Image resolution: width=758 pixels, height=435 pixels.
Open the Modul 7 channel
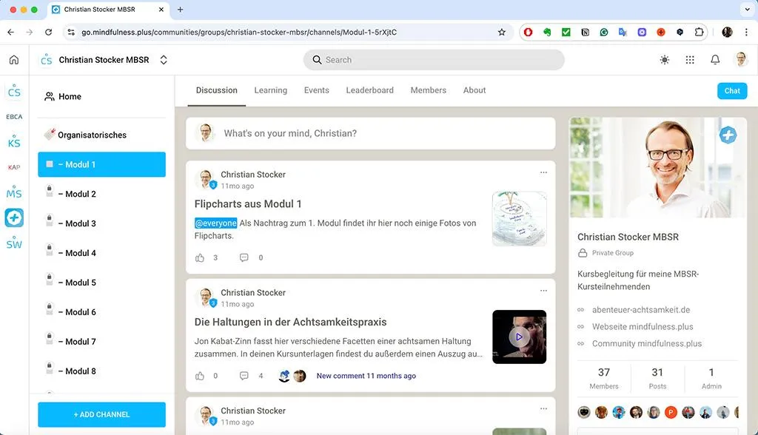(102, 341)
